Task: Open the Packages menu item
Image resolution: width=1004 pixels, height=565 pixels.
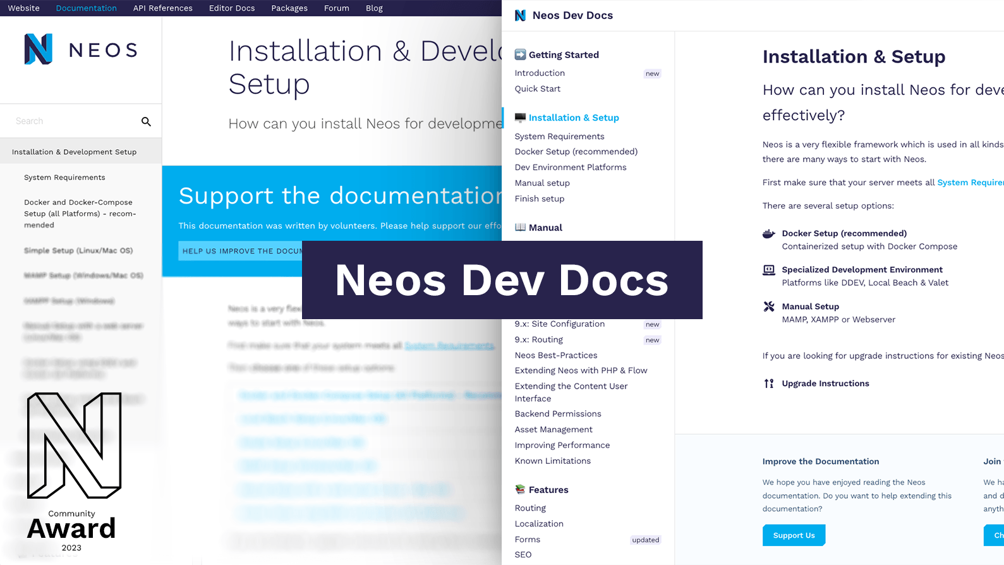Action: point(289,8)
